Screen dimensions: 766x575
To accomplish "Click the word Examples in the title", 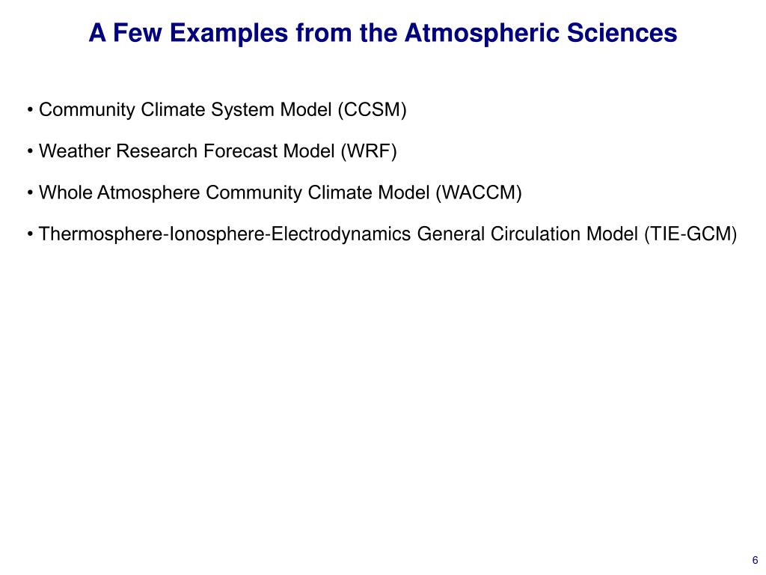I will pos(229,34).
